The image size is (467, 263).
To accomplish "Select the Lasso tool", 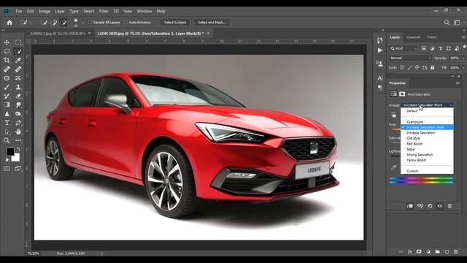I will coord(7,51).
